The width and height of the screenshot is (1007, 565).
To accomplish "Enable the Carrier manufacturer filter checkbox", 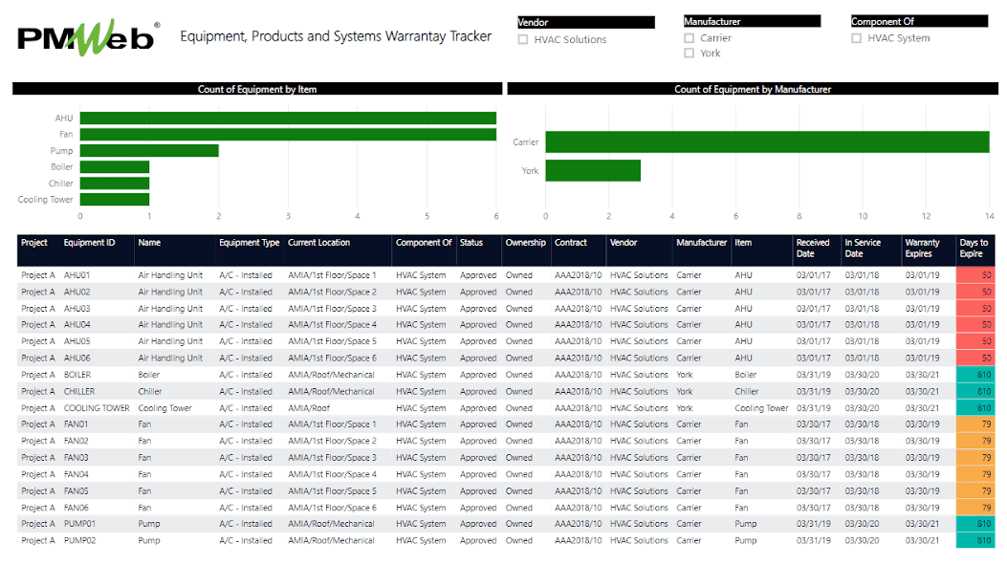I will tap(690, 38).
